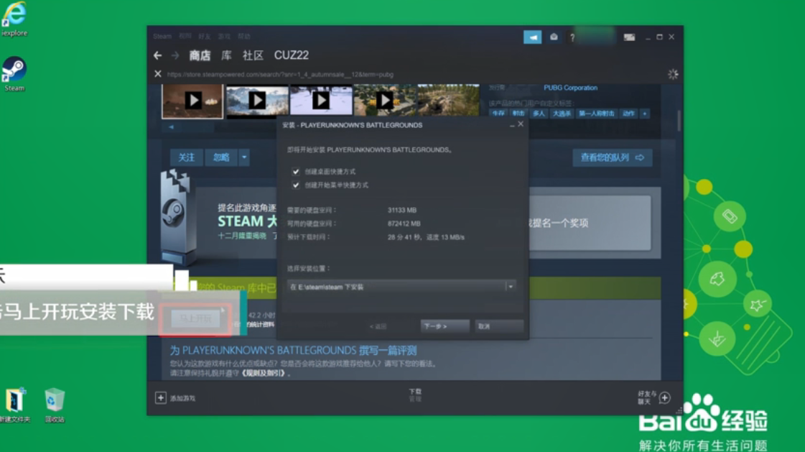Play the second snowy mountain video thumbnail
This screenshot has width=805, height=452.
[257, 100]
